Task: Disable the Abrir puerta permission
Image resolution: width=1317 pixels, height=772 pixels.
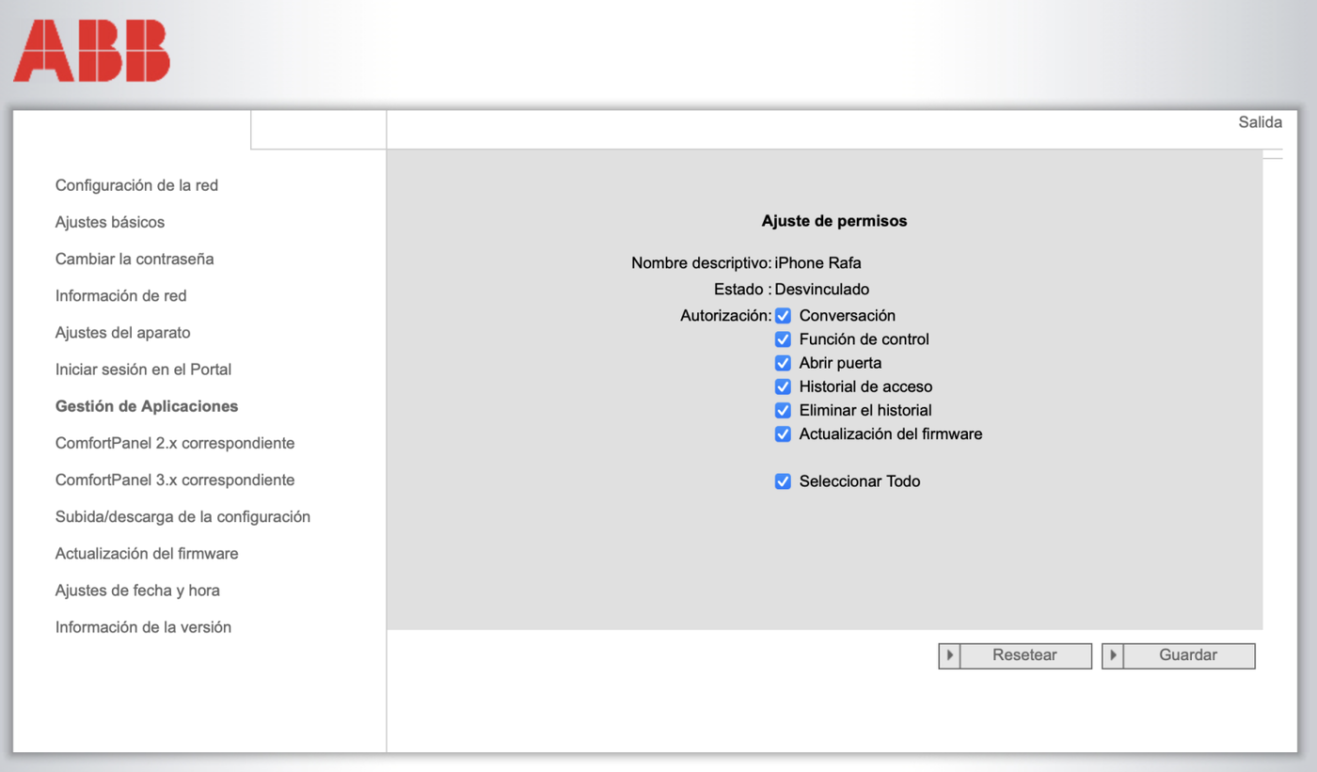Action: pos(783,363)
